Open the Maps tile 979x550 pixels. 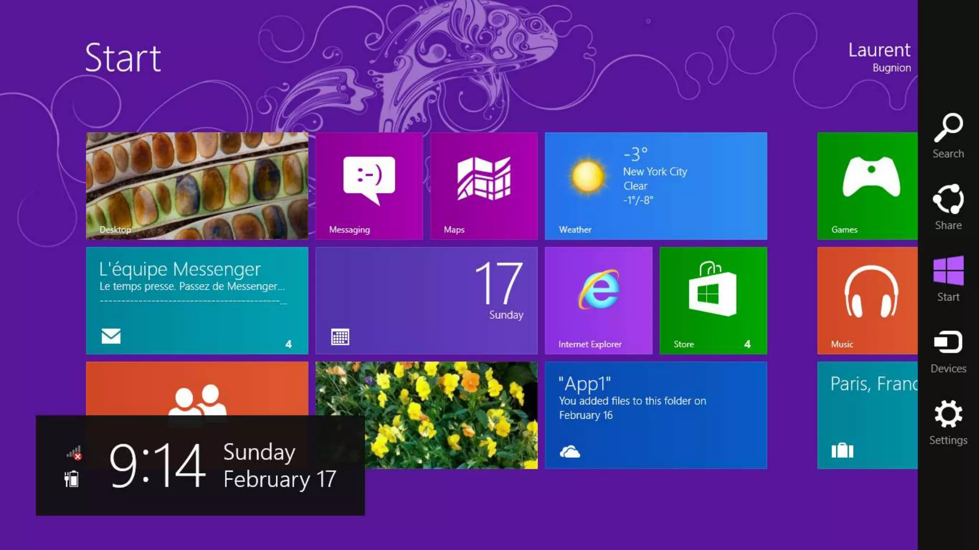(x=484, y=186)
